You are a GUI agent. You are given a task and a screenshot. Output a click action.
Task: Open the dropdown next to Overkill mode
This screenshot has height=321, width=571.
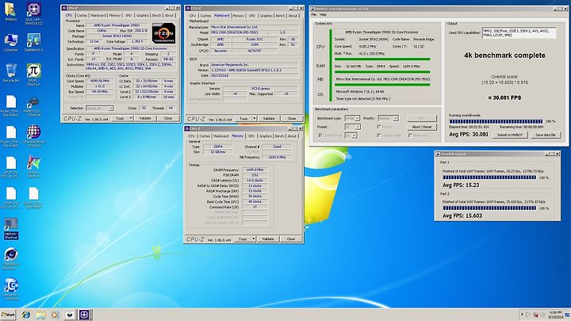coord(351,136)
